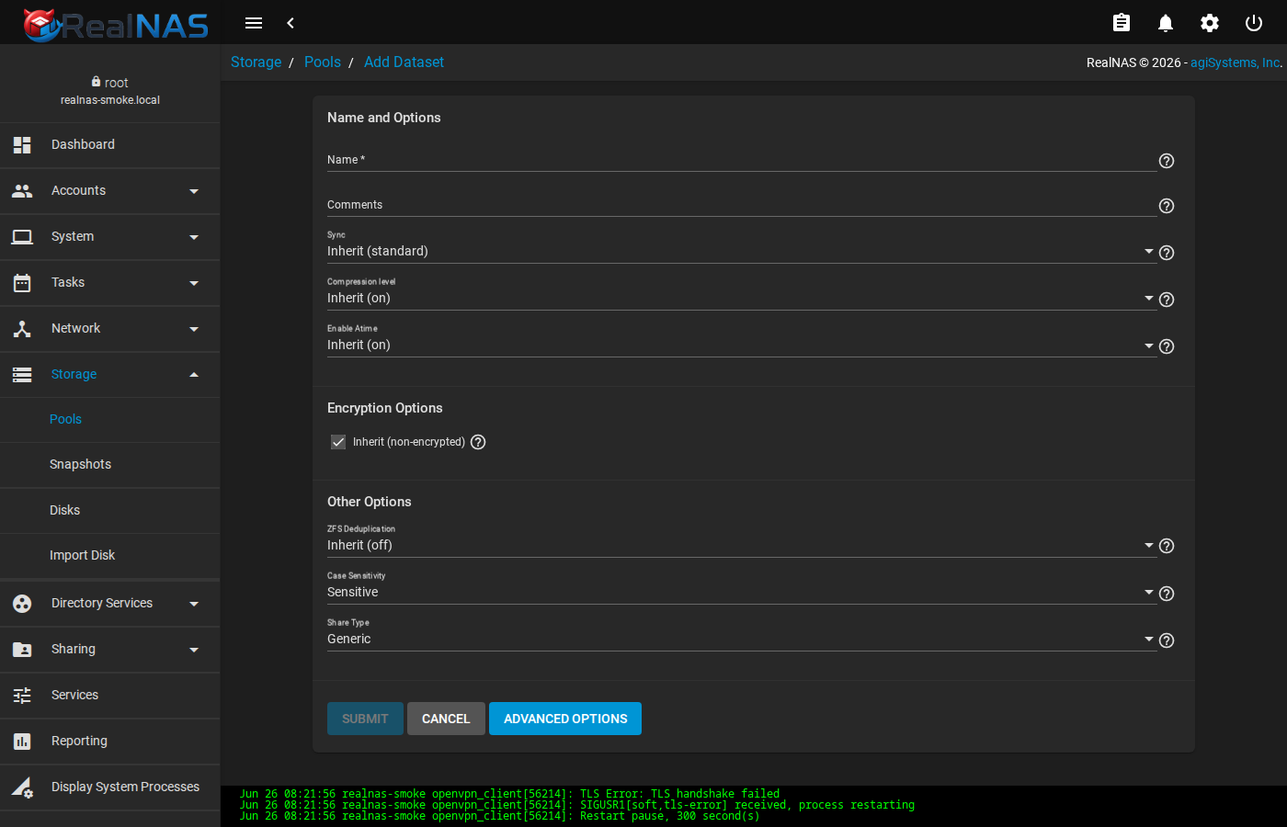Viewport: 1287px width, 827px height.
Task: Click the Accounts people icon
Action: [22, 190]
